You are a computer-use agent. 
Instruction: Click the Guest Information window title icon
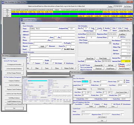point(22,20)
